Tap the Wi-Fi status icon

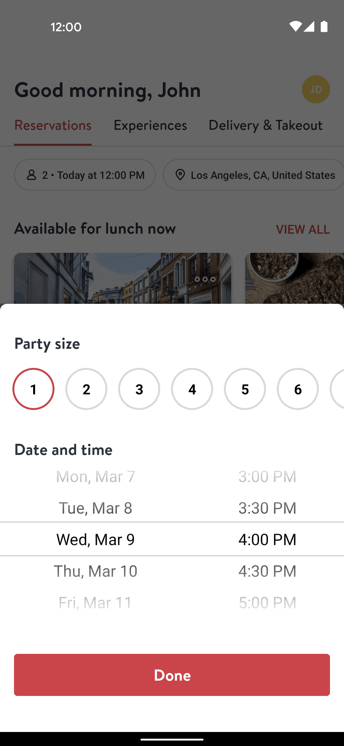[x=295, y=26]
